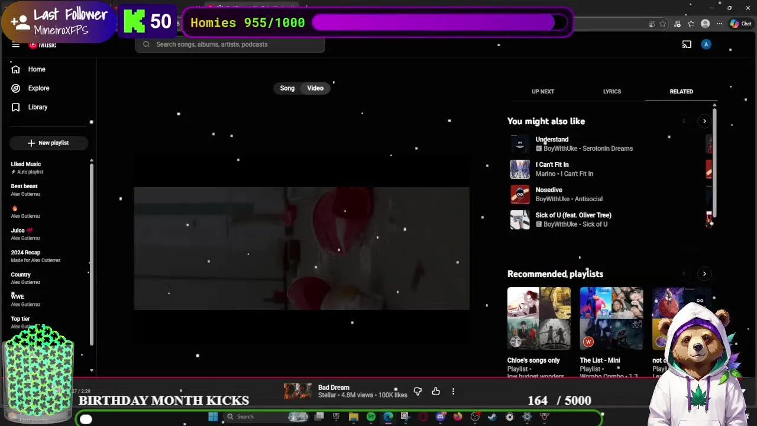Click The List - Mini title
Viewport: 757px width, 426px height.
(x=600, y=360)
